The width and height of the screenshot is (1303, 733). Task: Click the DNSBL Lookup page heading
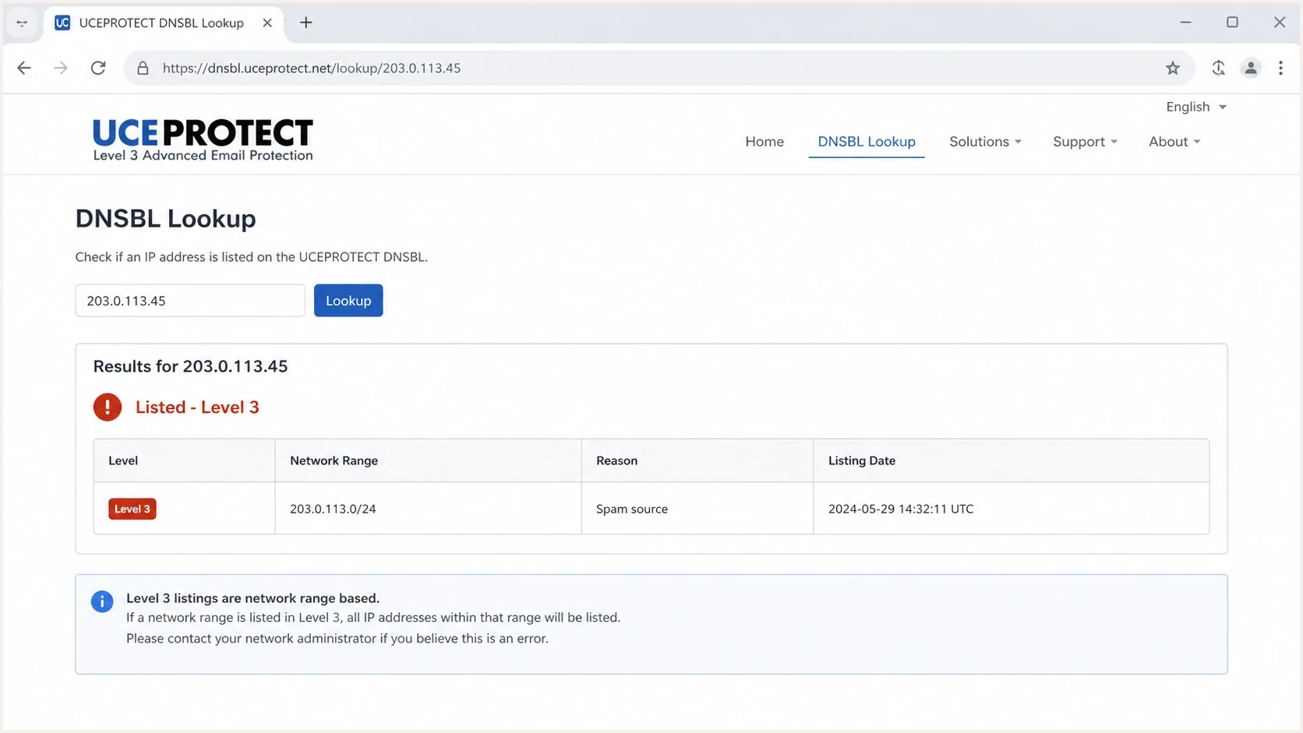(x=165, y=218)
